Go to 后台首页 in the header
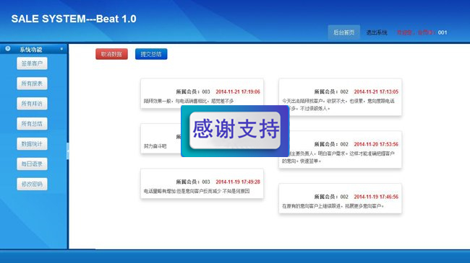Screen dimensions: 470x263 [343, 32]
